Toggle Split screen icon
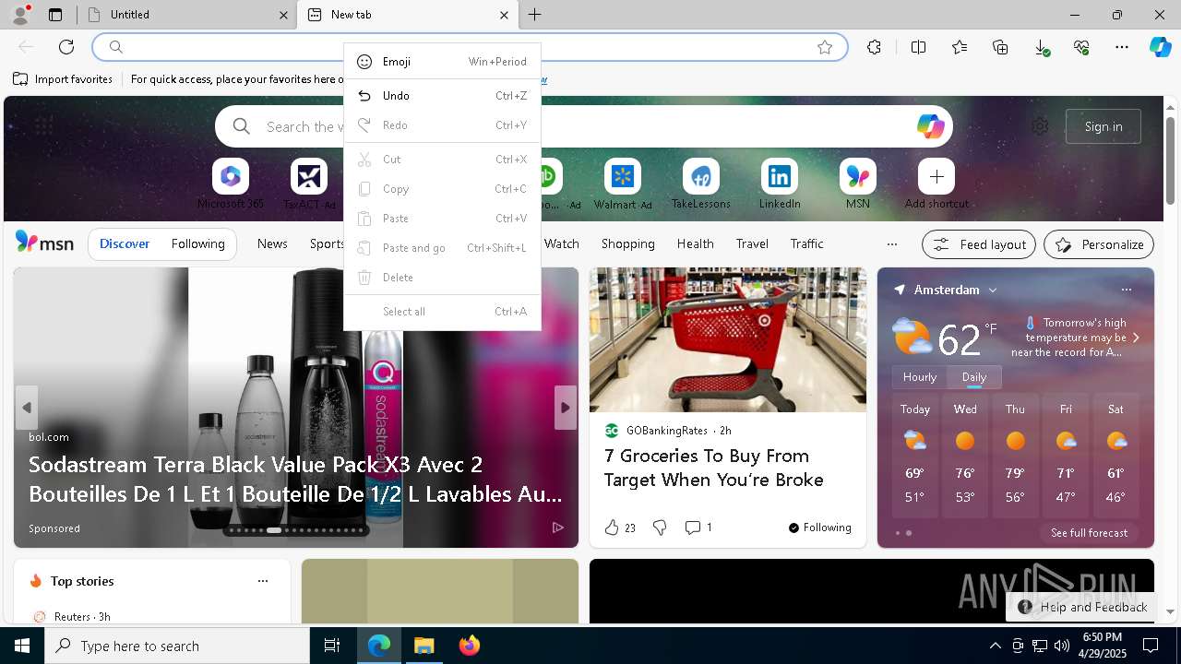 click(x=918, y=47)
